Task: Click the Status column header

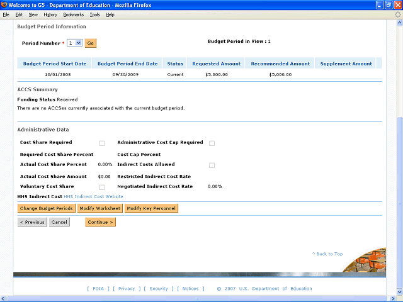Action: pyautogui.click(x=175, y=64)
